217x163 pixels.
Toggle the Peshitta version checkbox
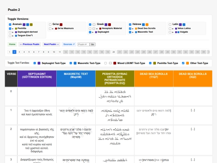[10, 29]
